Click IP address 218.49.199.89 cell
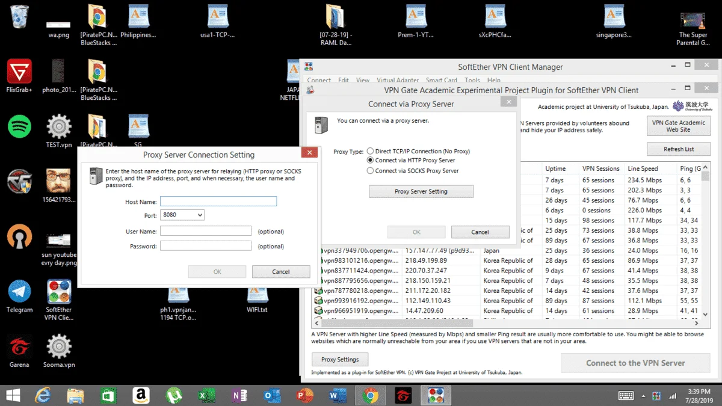 click(x=426, y=260)
